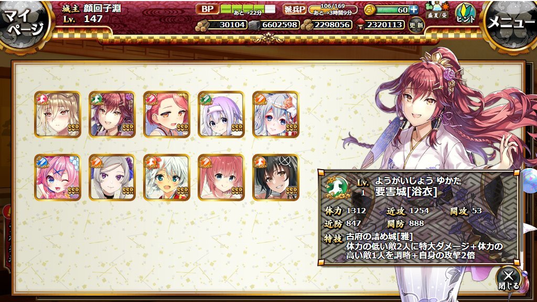
Task: Click the 更新 refresh button
Action: point(416,25)
